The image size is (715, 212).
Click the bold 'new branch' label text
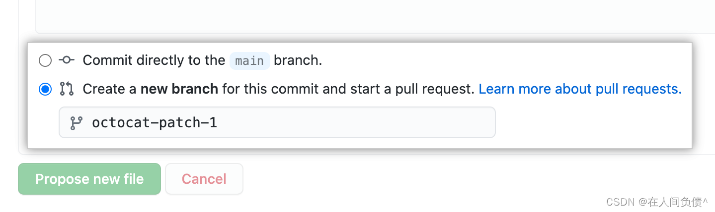(179, 89)
